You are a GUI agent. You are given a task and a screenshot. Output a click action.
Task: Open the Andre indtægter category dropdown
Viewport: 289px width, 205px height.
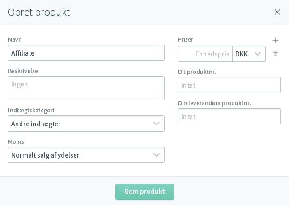click(x=86, y=124)
